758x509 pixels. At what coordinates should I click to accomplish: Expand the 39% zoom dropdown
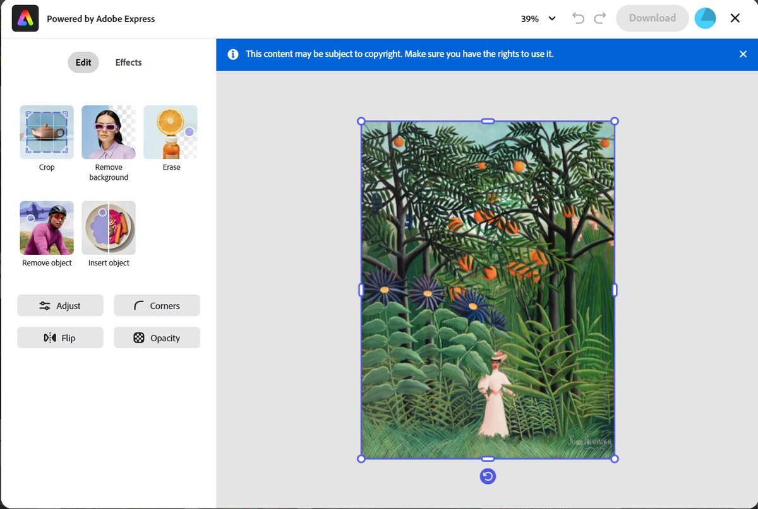tap(538, 18)
